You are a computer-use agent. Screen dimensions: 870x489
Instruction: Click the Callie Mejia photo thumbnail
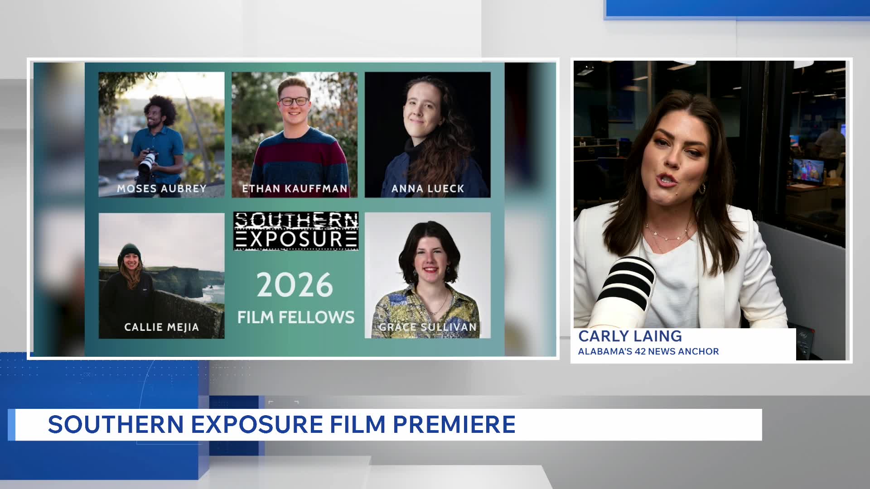(x=161, y=276)
